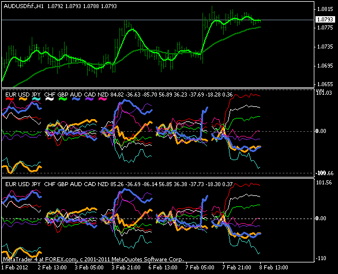
Task: Click the 6 Feb 13:00 time label
Action: point(163,268)
